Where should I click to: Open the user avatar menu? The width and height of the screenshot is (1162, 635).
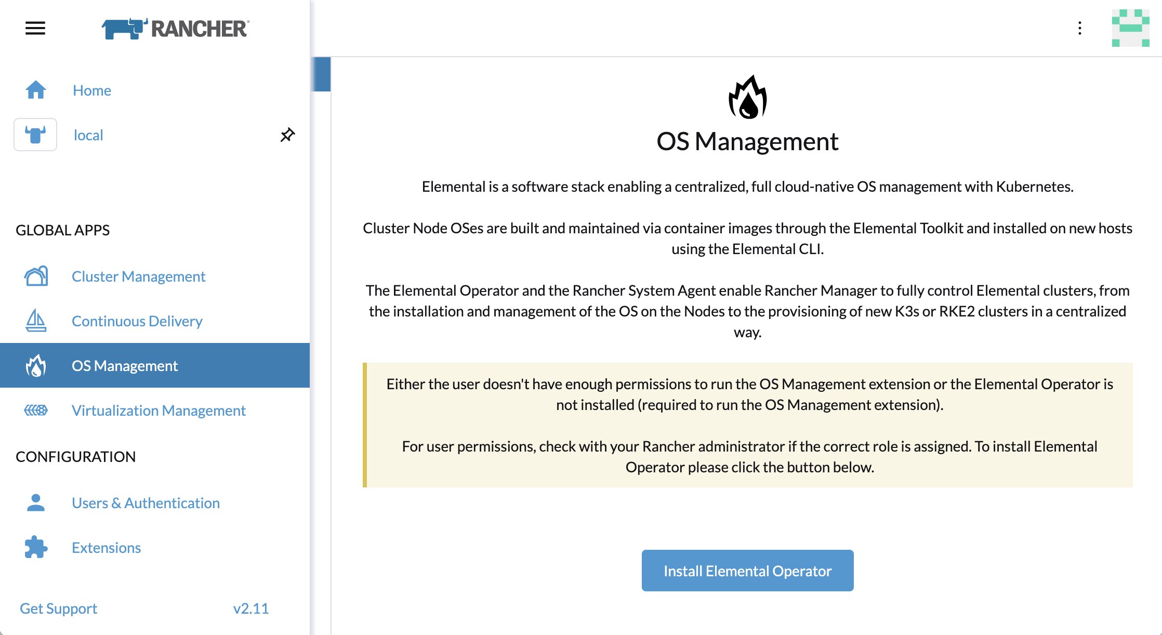(1130, 28)
